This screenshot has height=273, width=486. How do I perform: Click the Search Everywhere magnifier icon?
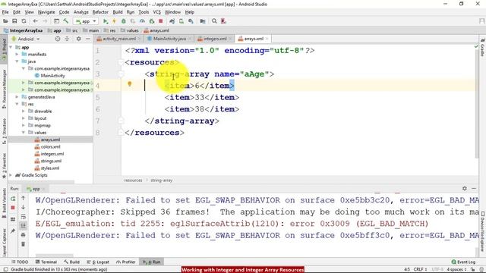[214, 21]
